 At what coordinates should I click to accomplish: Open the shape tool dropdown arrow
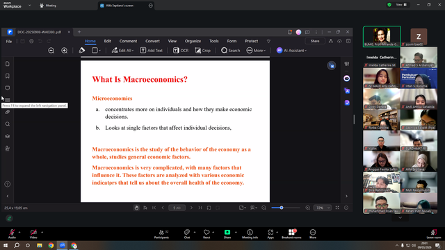[x=99, y=51]
